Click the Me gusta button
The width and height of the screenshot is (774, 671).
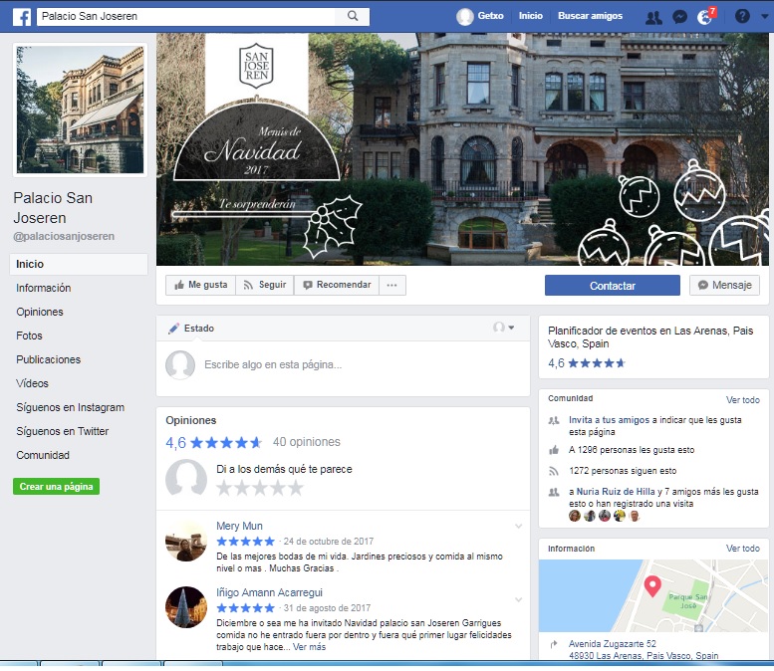coord(200,285)
